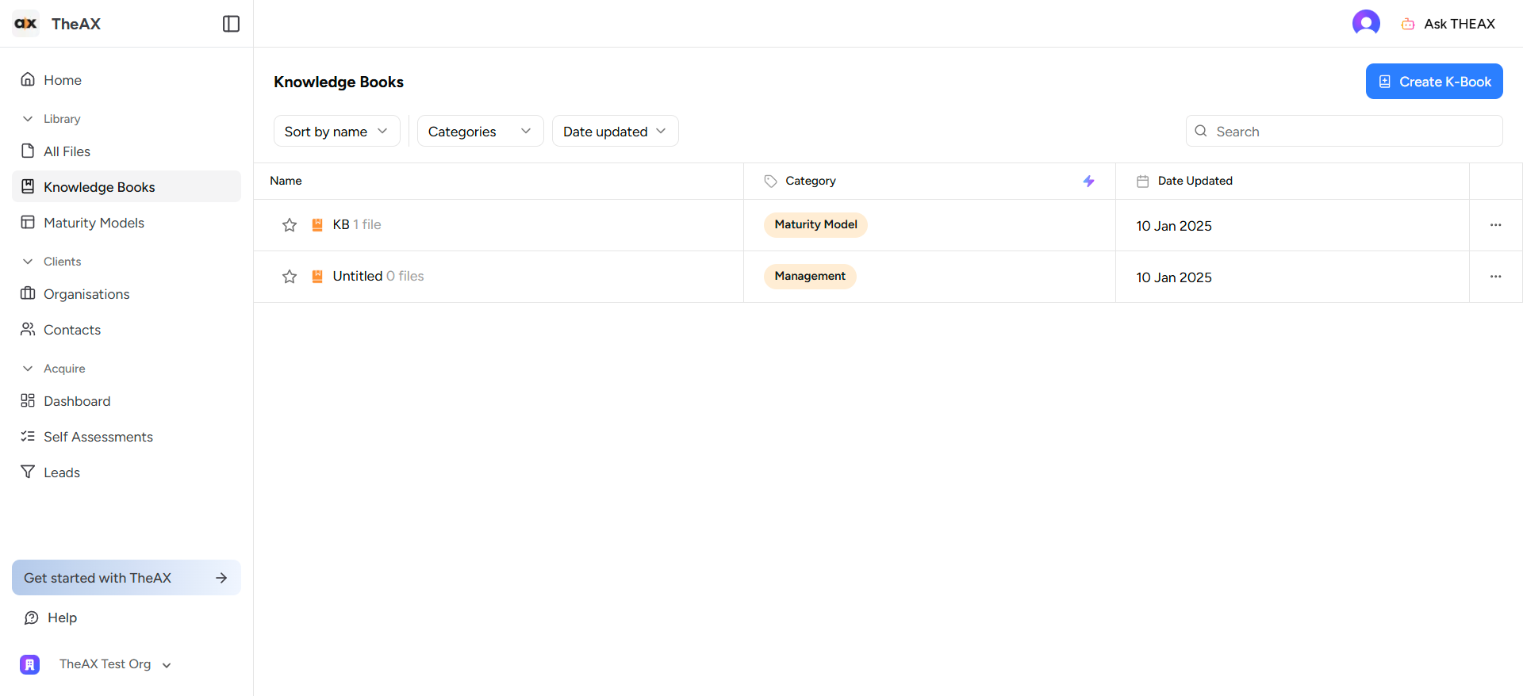Open the more options menu for Untitled row
The image size is (1523, 696).
pyautogui.click(x=1495, y=277)
